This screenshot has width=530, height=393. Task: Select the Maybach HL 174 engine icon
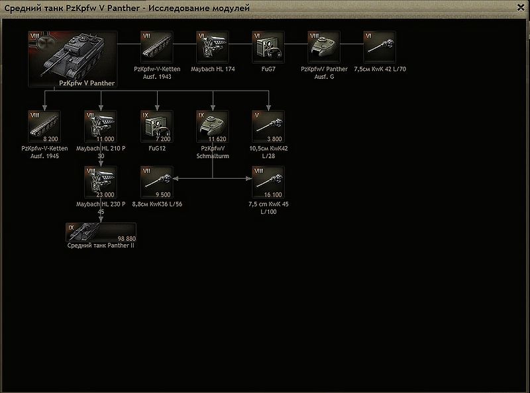[x=213, y=47]
